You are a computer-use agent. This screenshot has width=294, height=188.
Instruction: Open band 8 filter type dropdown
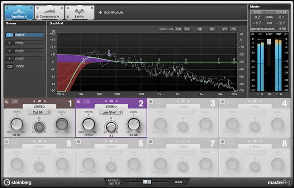(x=254, y=152)
